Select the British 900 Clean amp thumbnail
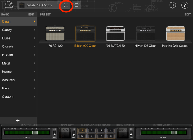Viewport: 193px width, 140px height. pos(85,33)
